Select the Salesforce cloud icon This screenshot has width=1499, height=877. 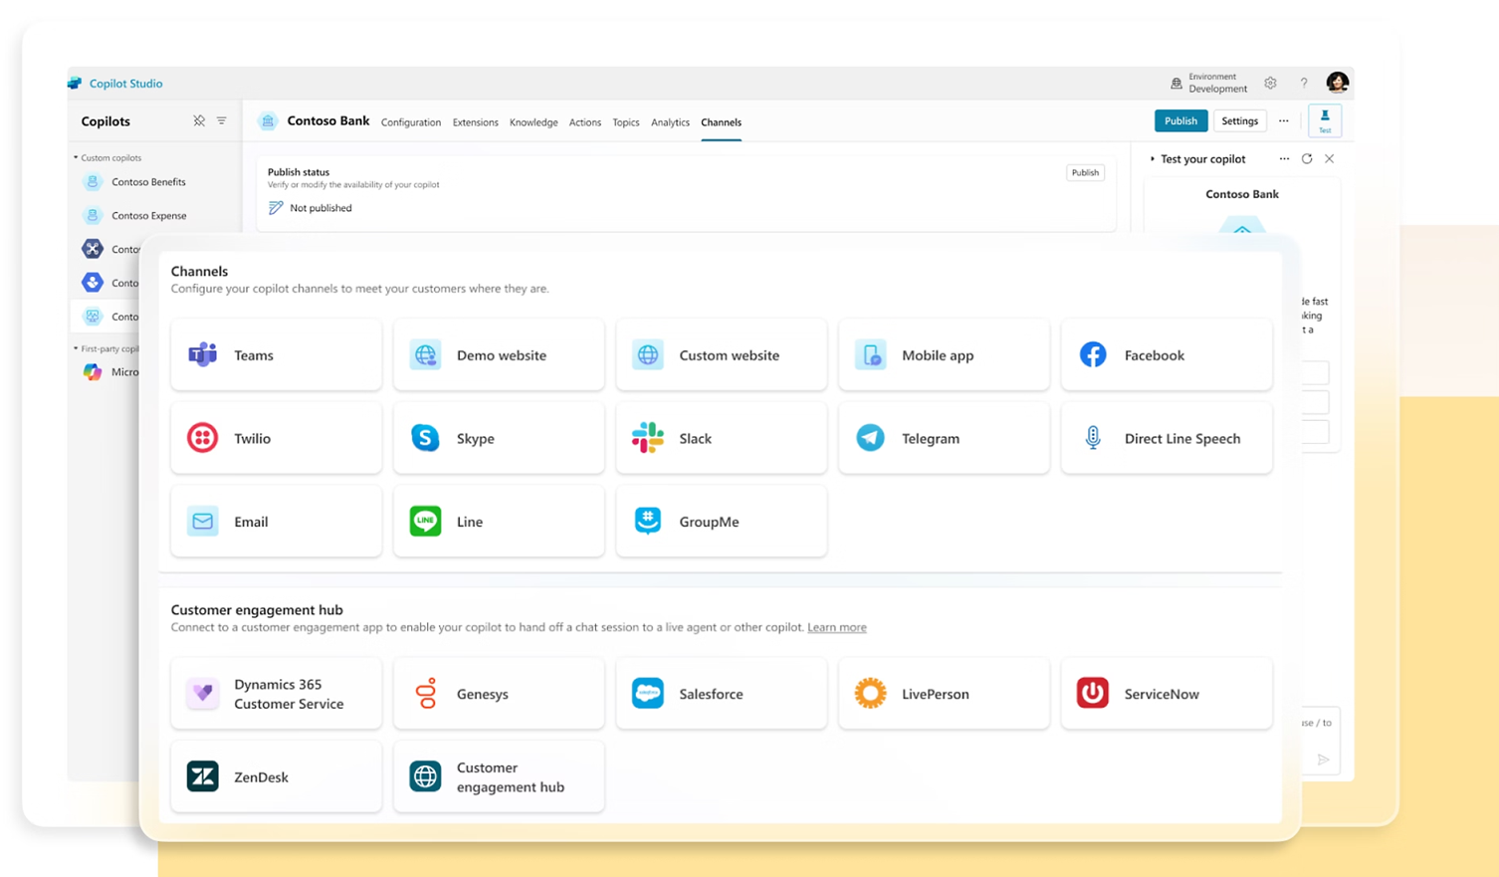[648, 693]
